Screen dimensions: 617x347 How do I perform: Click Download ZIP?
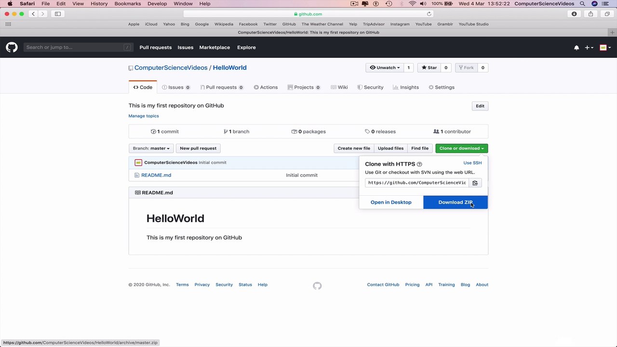[456, 202]
